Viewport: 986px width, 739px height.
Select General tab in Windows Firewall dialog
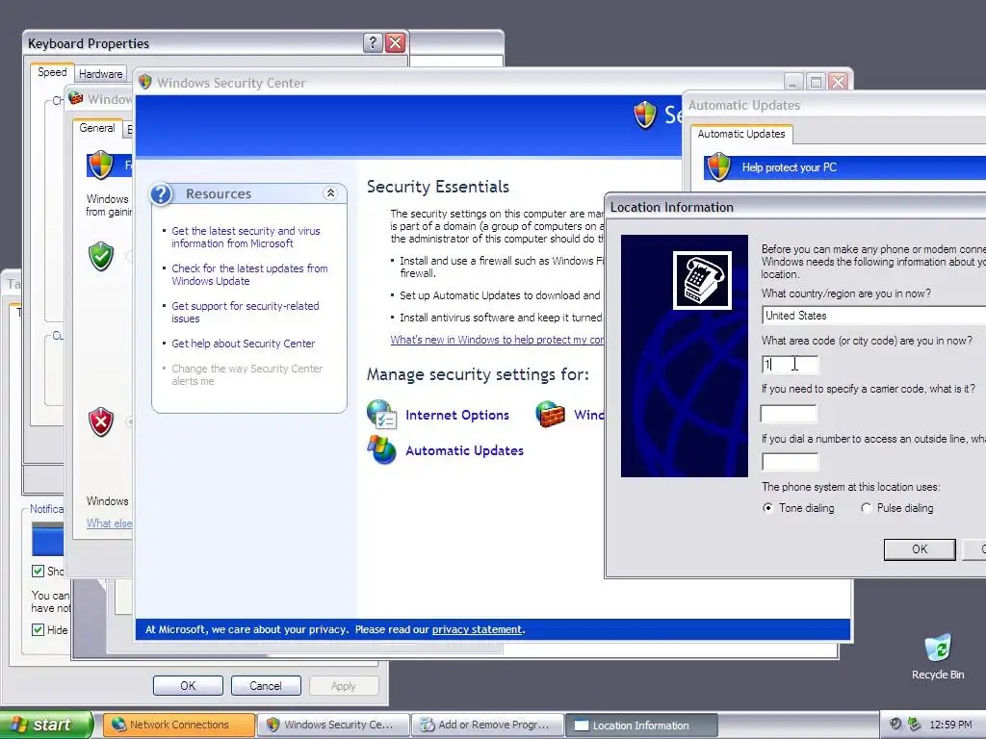(97, 128)
